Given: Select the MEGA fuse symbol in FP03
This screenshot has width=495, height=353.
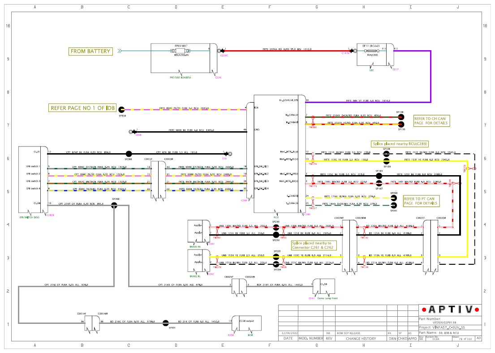Looking at the screenshot, I should click(180, 51).
